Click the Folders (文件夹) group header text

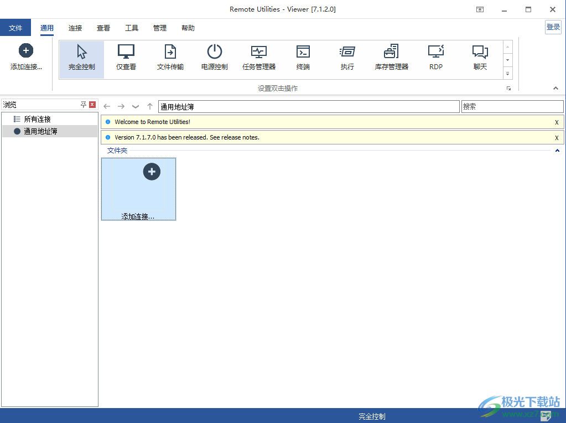coord(117,150)
